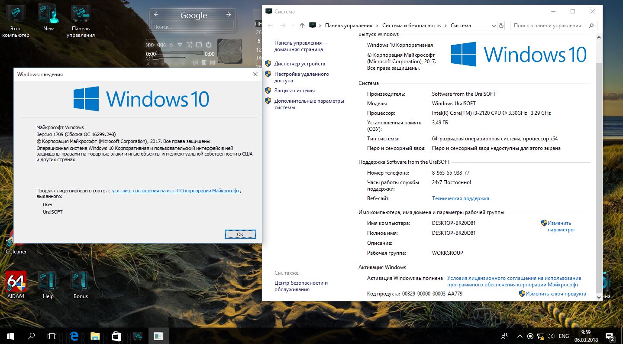This screenshot has height=344, width=623.
Task: Click Панель управления breadcrumb in address bar
Action: pos(349,26)
